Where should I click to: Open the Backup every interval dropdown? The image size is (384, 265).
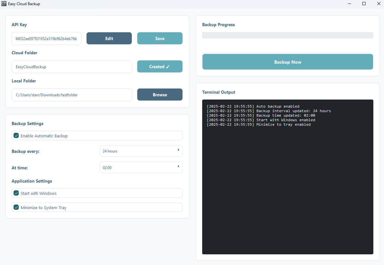[x=141, y=151]
